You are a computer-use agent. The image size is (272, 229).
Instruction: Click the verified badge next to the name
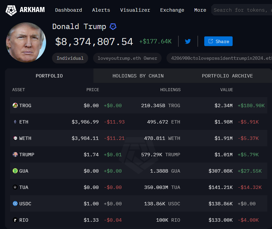[x=113, y=27]
